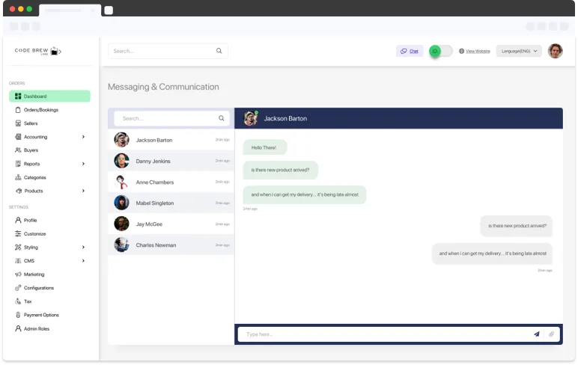The width and height of the screenshot is (578, 365).
Task: Expand the Accounting submenu arrow
Action: click(83, 137)
